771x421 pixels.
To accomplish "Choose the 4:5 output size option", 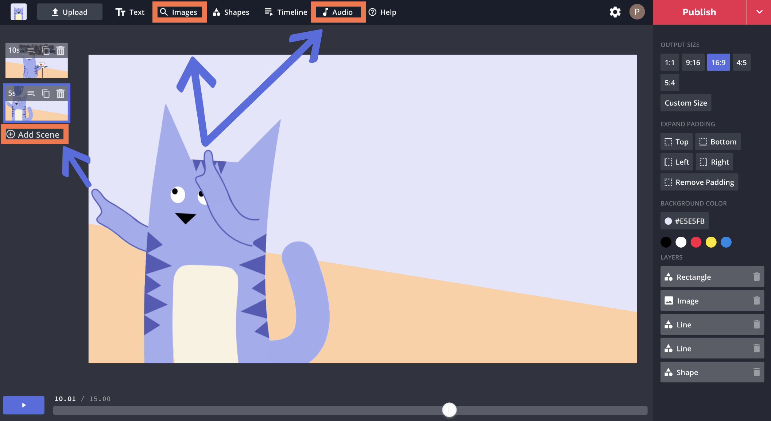I will click(741, 62).
